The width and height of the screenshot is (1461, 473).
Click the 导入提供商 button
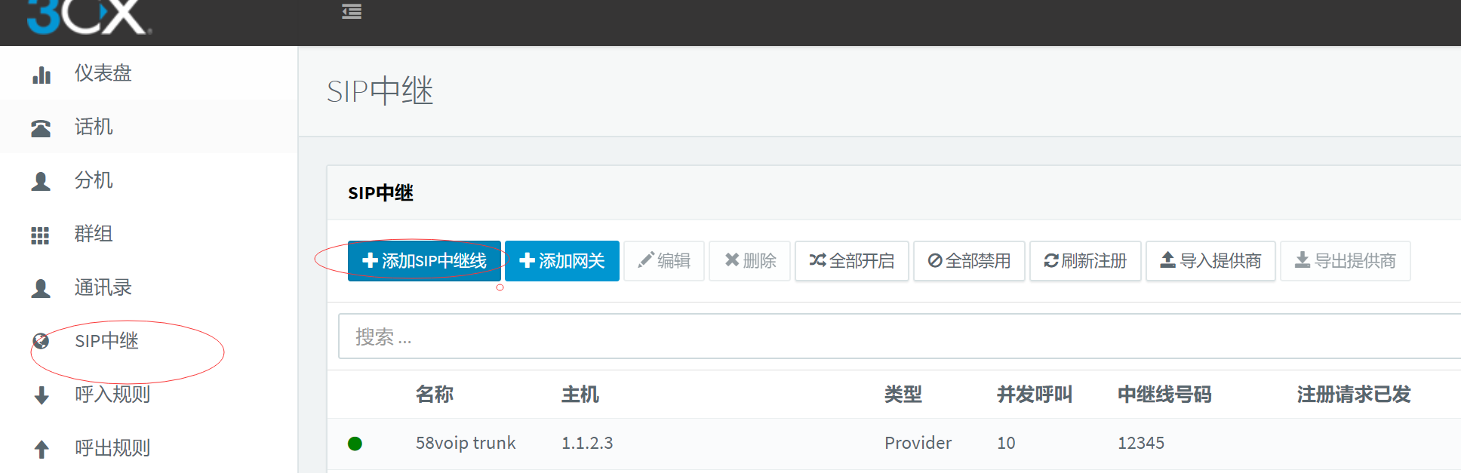[1210, 261]
